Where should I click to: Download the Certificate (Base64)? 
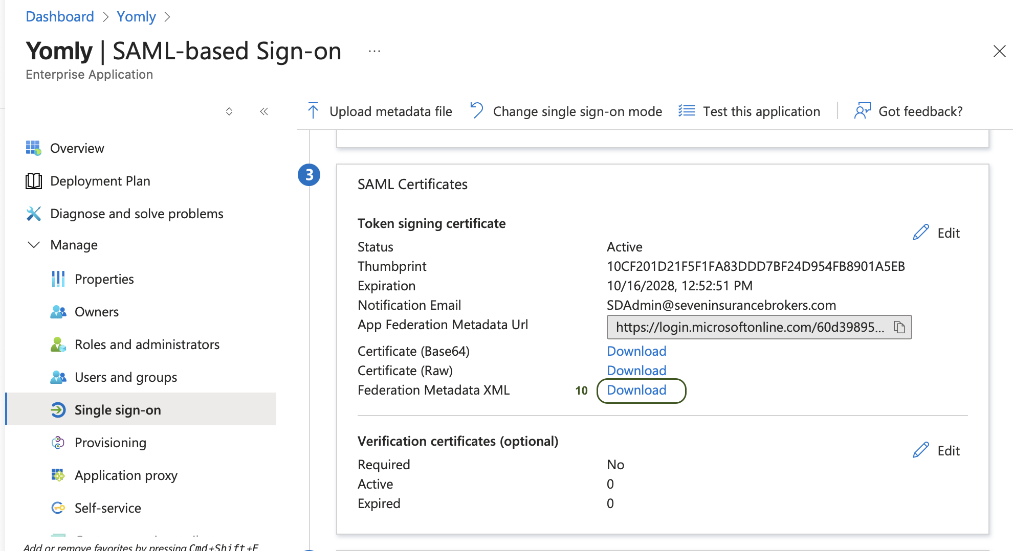coord(636,351)
